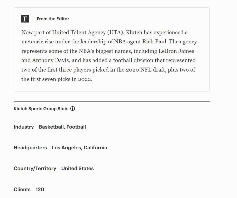Click the "Basketball, Football" industry value
237x198 pixels.
click(x=62, y=127)
